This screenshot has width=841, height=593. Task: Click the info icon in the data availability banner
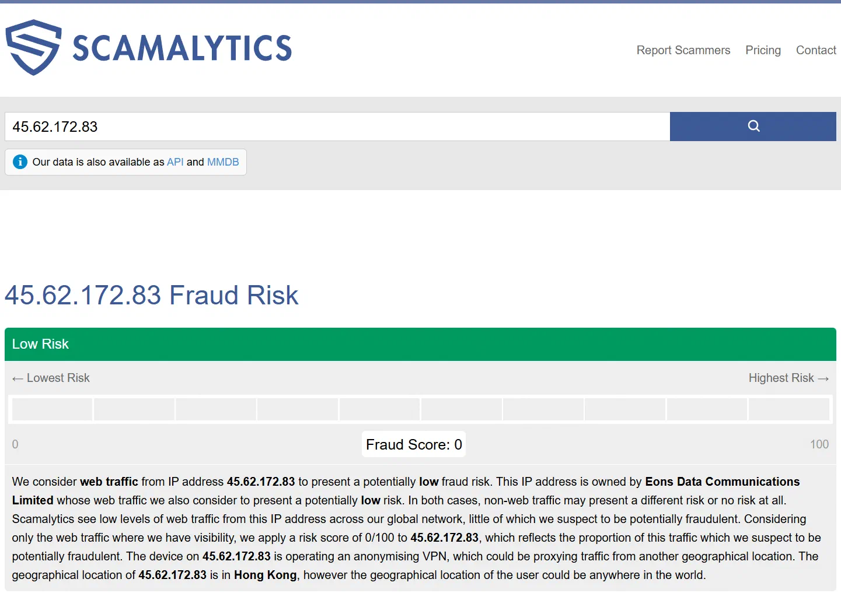[x=20, y=162]
